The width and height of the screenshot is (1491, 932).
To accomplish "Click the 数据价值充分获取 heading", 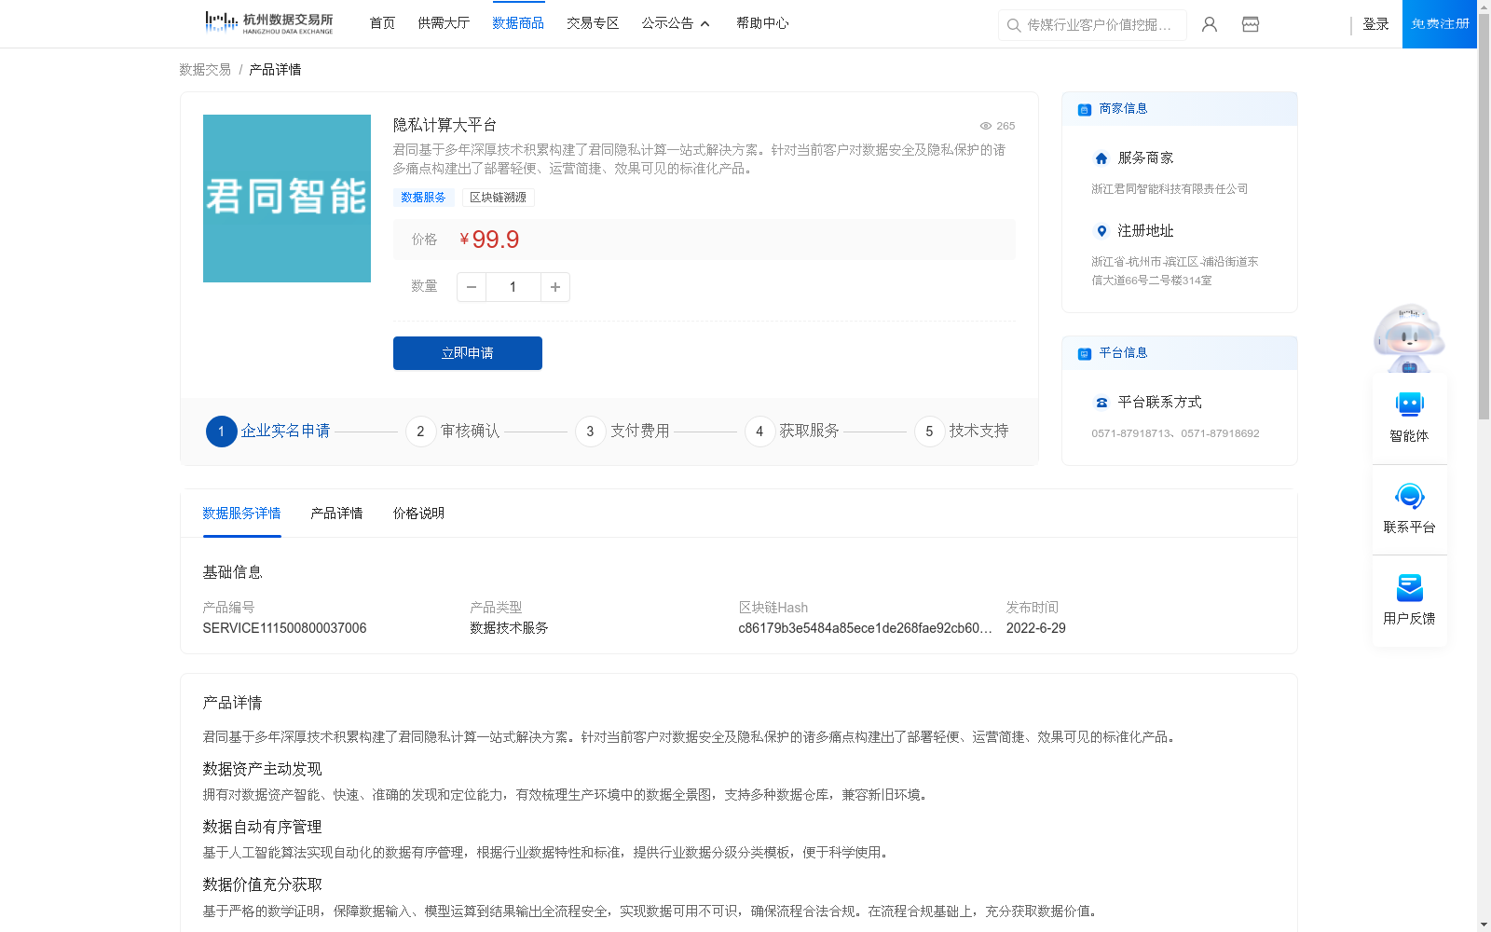I will (262, 884).
